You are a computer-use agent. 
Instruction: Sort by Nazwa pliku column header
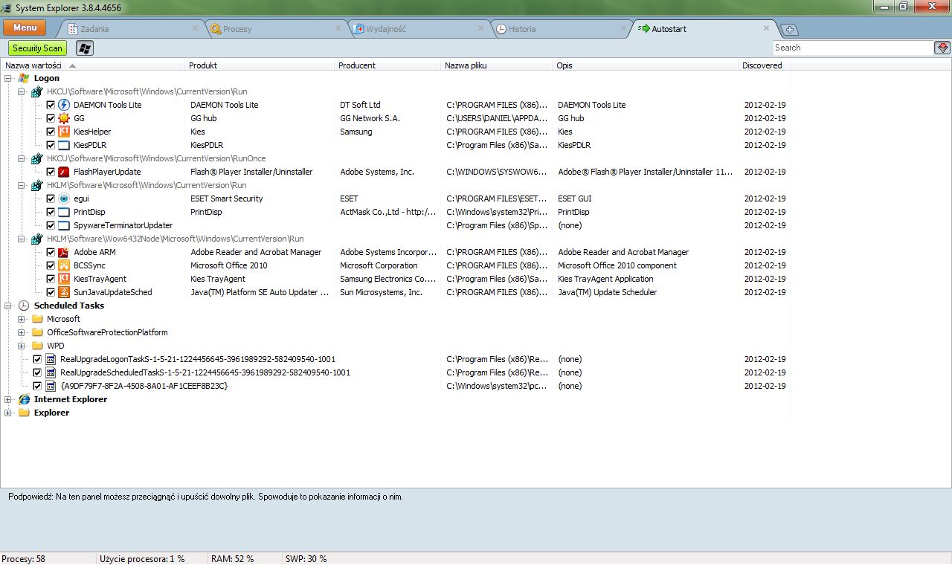click(497, 65)
